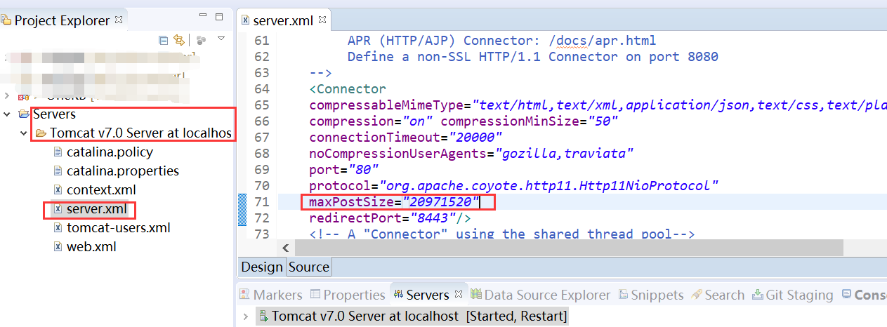Maximize the Project Explorer panel
This screenshot has height=327, width=887.
coord(220,16)
